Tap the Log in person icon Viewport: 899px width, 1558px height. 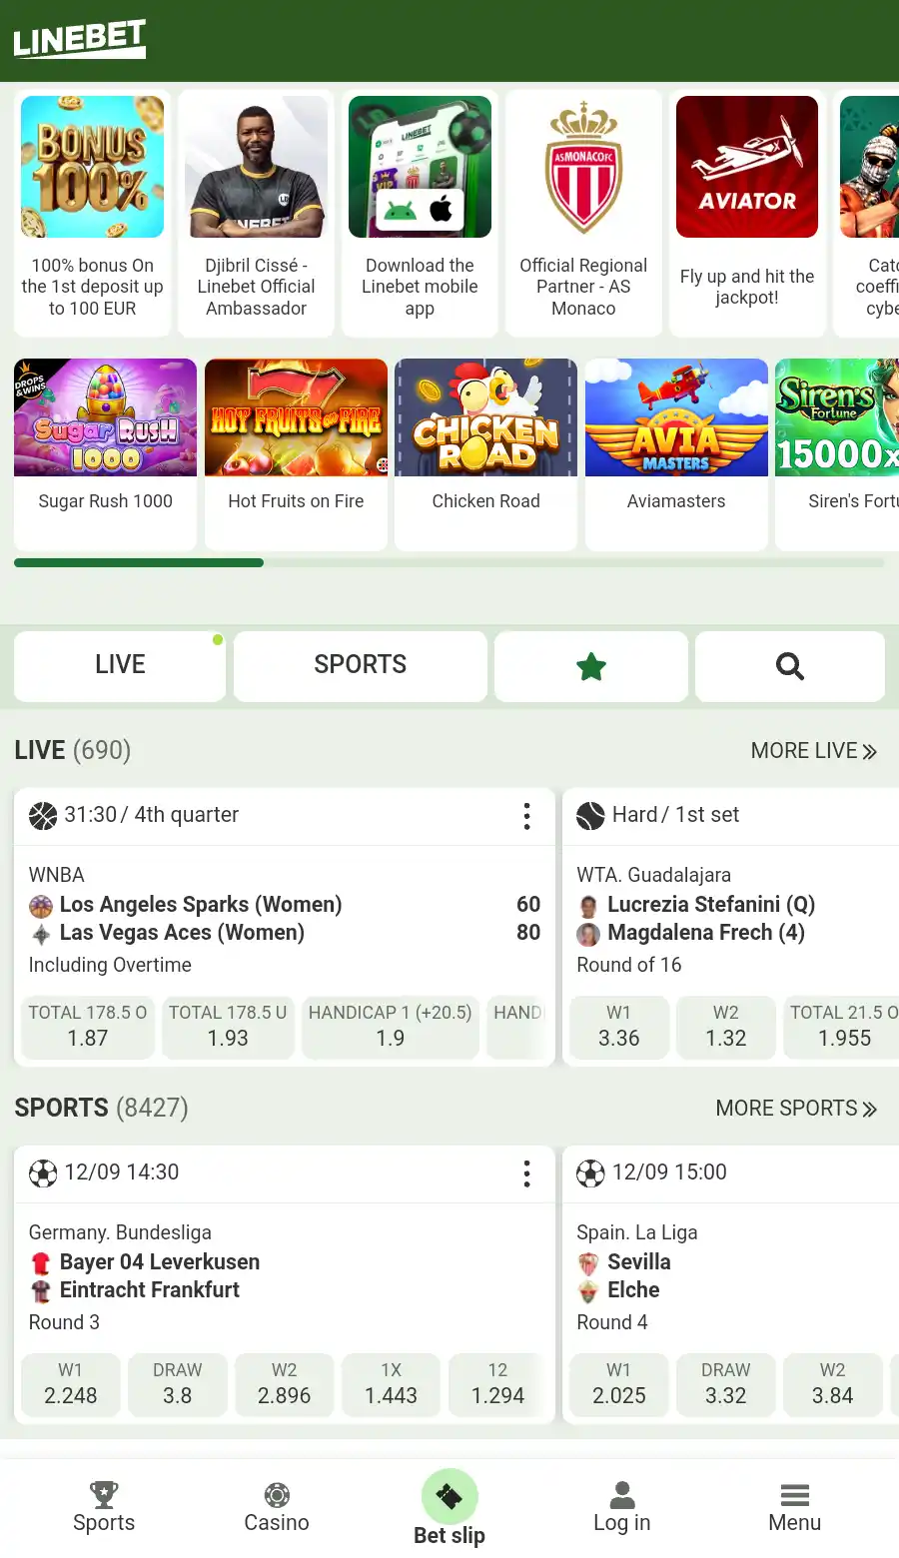[622, 1494]
